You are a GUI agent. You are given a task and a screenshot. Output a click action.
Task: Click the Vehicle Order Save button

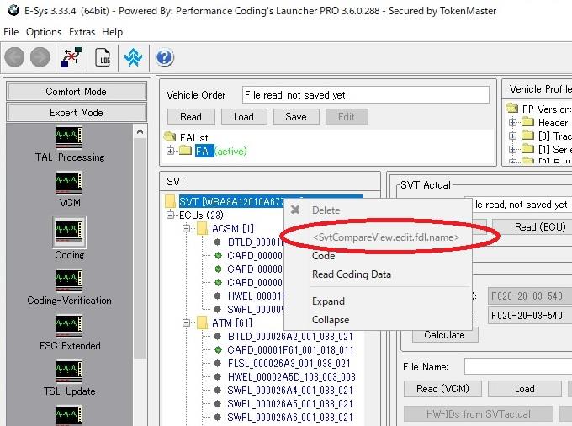[296, 117]
